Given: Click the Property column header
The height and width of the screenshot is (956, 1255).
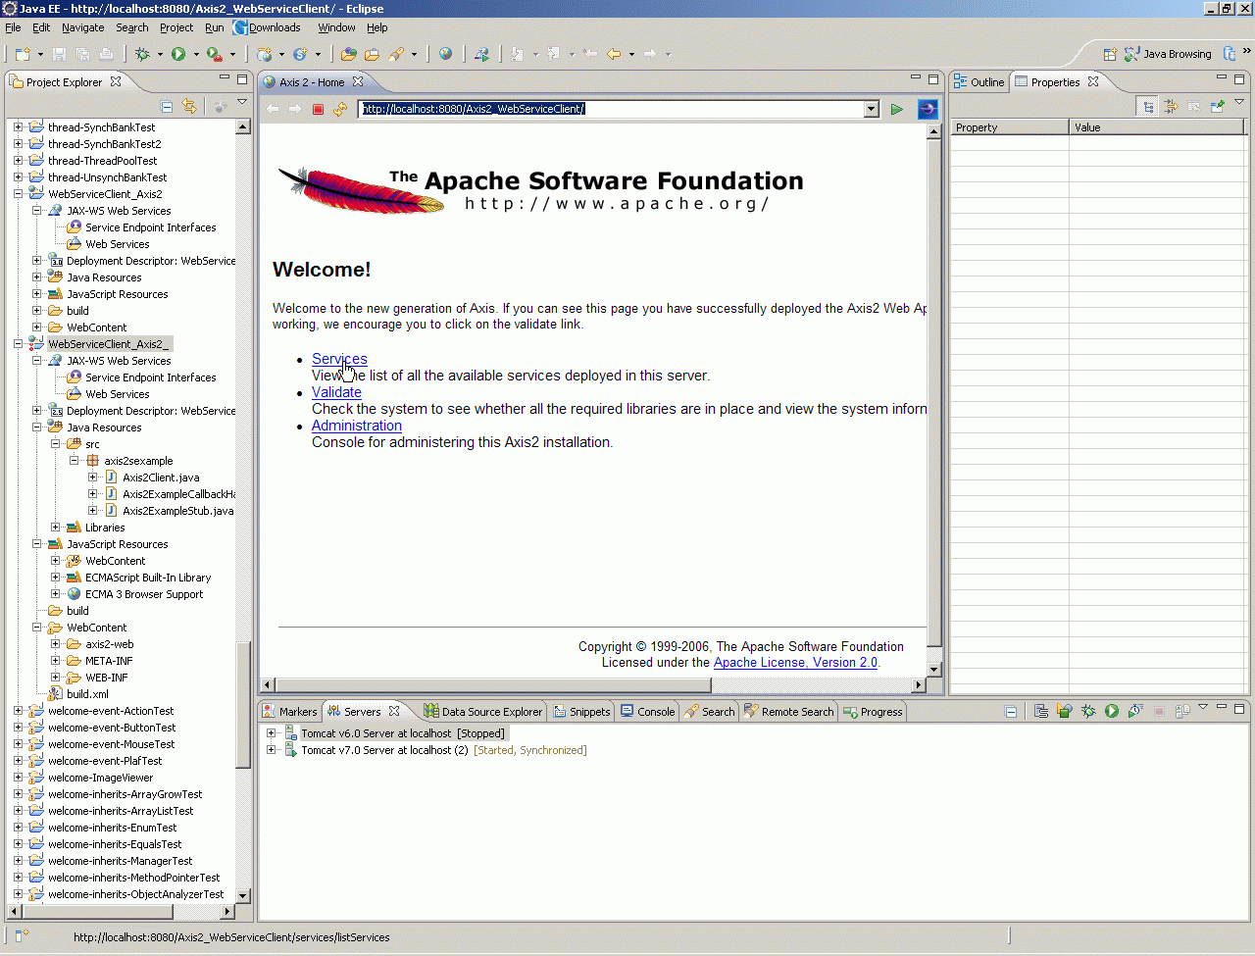Looking at the screenshot, I should [1010, 127].
